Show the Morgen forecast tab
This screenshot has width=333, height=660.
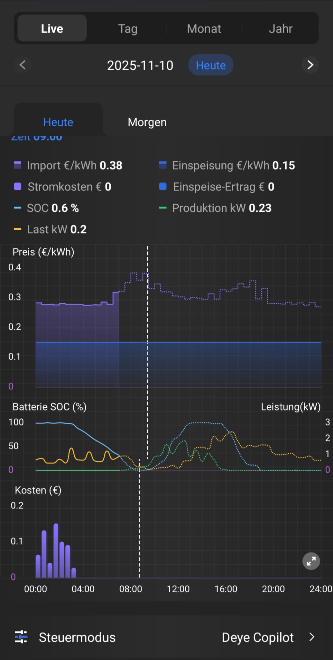pyautogui.click(x=147, y=122)
